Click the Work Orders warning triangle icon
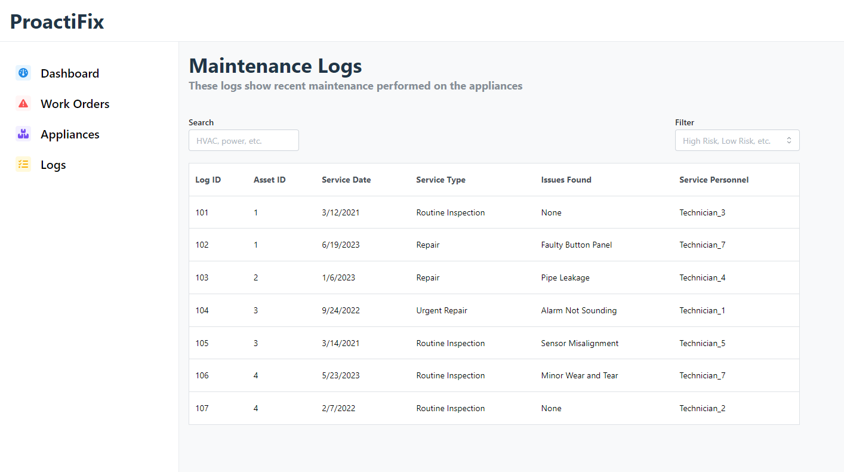The width and height of the screenshot is (844, 472). [23, 103]
